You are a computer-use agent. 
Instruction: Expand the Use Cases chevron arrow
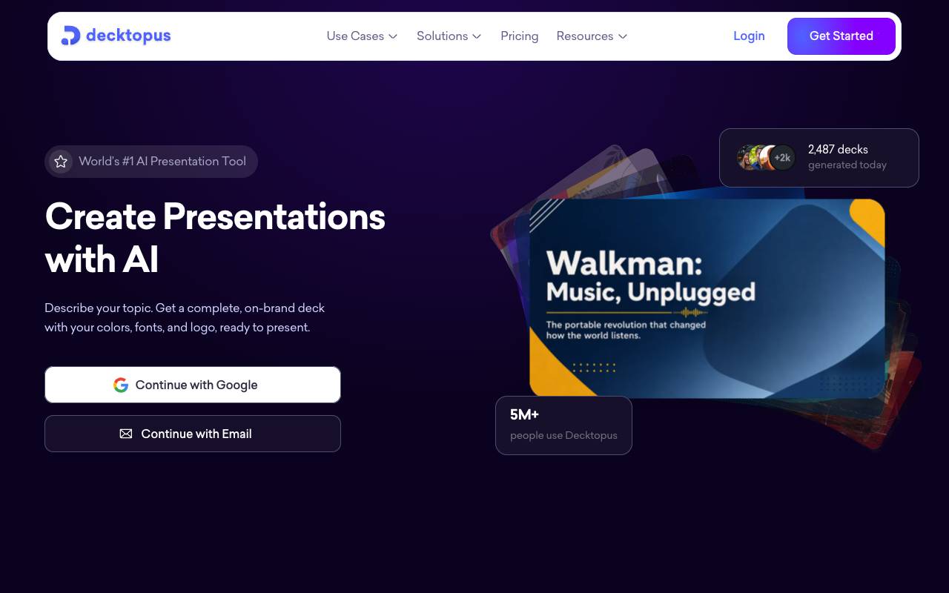click(393, 36)
